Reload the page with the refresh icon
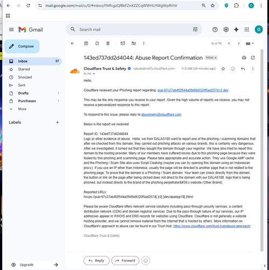Image resolution: width=269 pixels, height=270 pixels. click(28, 5)
